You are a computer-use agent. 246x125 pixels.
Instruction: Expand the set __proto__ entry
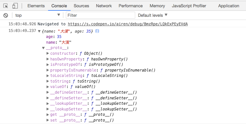click(48, 120)
